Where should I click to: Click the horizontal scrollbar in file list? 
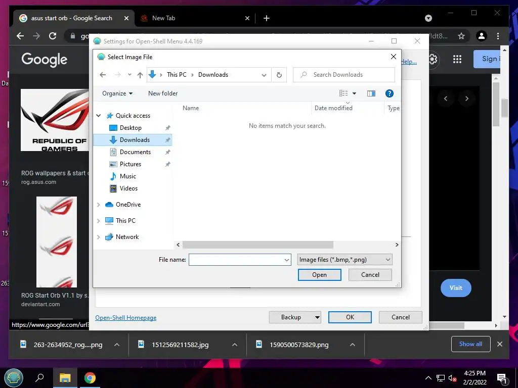tap(257, 245)
